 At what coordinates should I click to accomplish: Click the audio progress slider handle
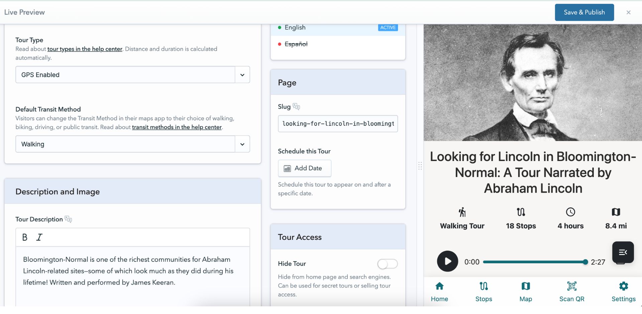(x=585, y=262)
